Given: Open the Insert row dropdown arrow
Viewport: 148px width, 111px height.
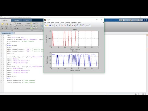Looking at the screenshot, I should pyautogui.click(x=39, y=23).
